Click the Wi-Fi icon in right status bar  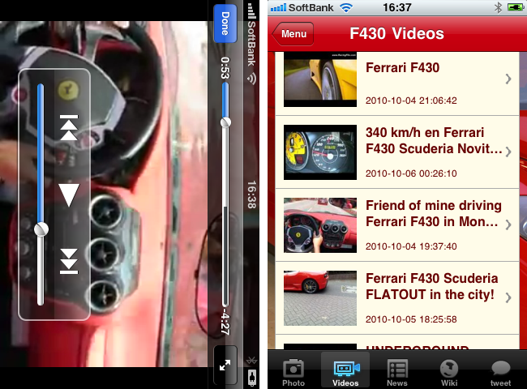pos(345,8)
